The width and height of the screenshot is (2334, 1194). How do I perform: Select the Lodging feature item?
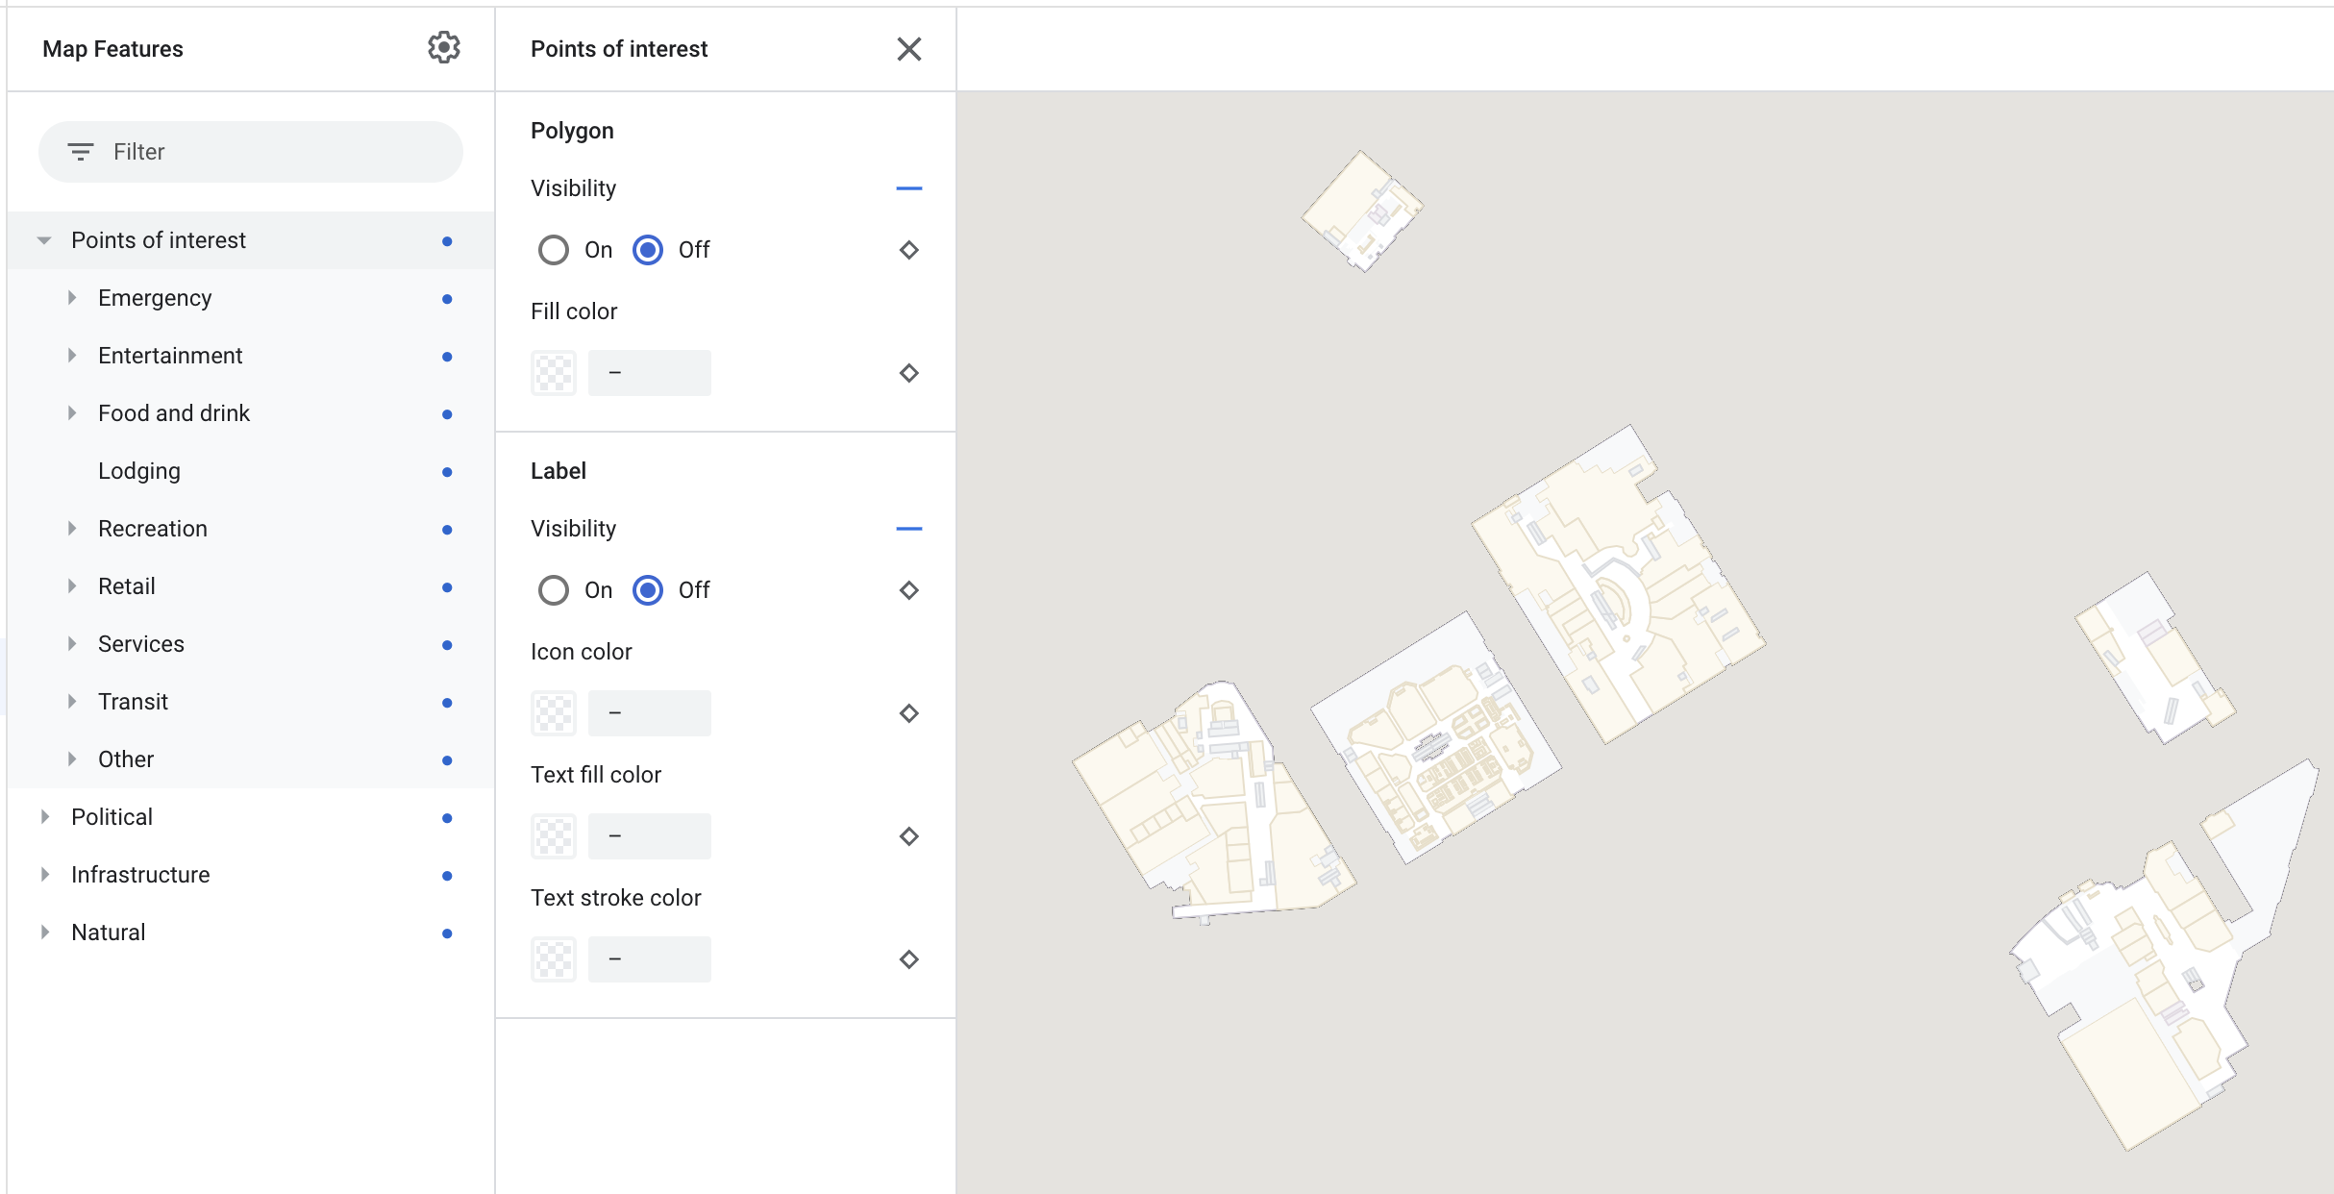tap(139, 471)
